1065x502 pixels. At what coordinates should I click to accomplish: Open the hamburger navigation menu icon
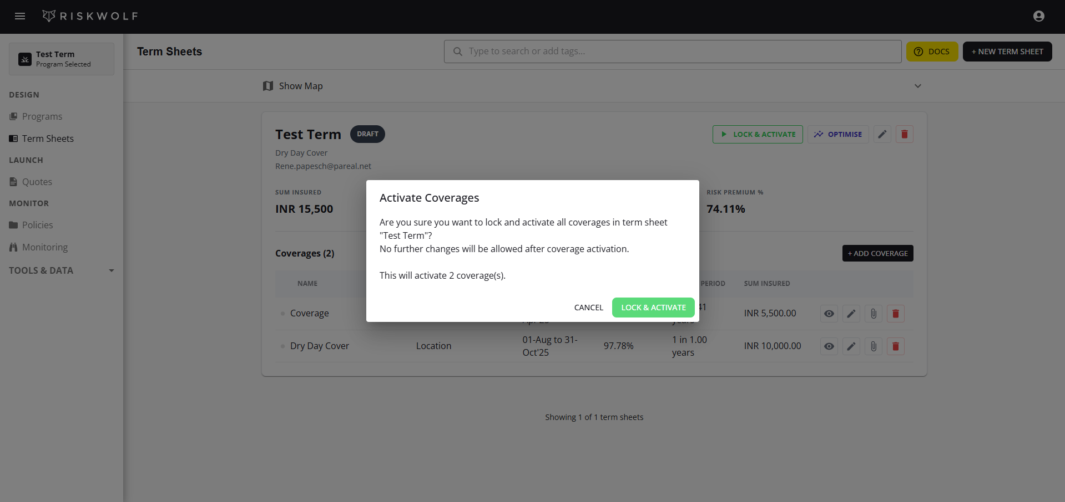coord(20,16)
